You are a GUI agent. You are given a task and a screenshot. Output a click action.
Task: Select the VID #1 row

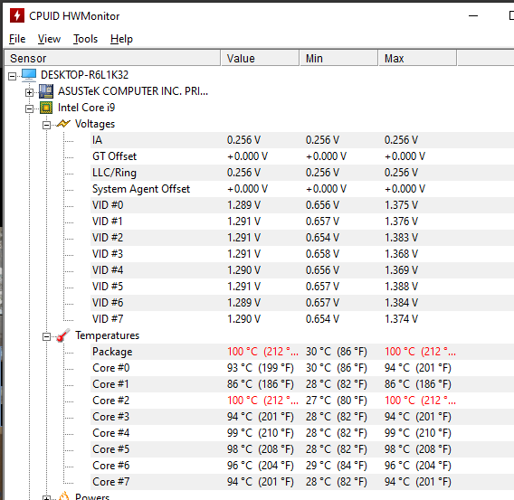[x=301, y=222]
